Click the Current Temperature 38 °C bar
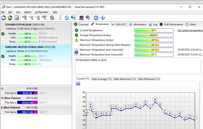This screenshot has height=129, width=203. (x=154, y=30)
